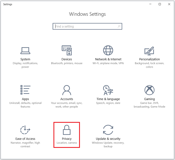Open the Devices keyboard and speaker icon
Image resolution: width=175 pixels, height=160 pixels.
[67, 50]
